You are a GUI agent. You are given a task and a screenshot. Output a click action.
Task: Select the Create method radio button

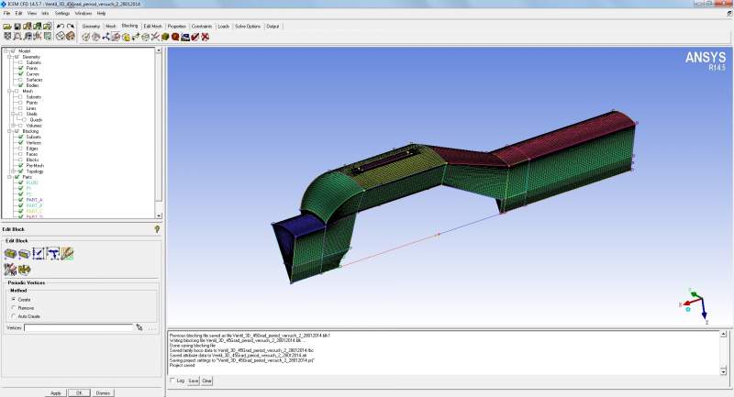[x=14, y=299]
